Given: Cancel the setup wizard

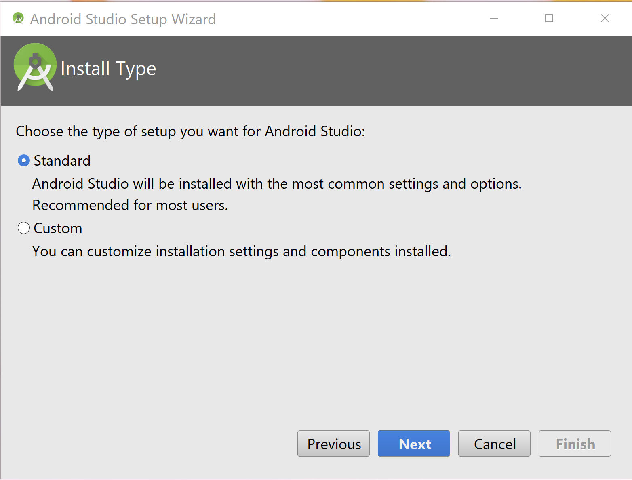Looking at the screenshot, I should point(494,444).
